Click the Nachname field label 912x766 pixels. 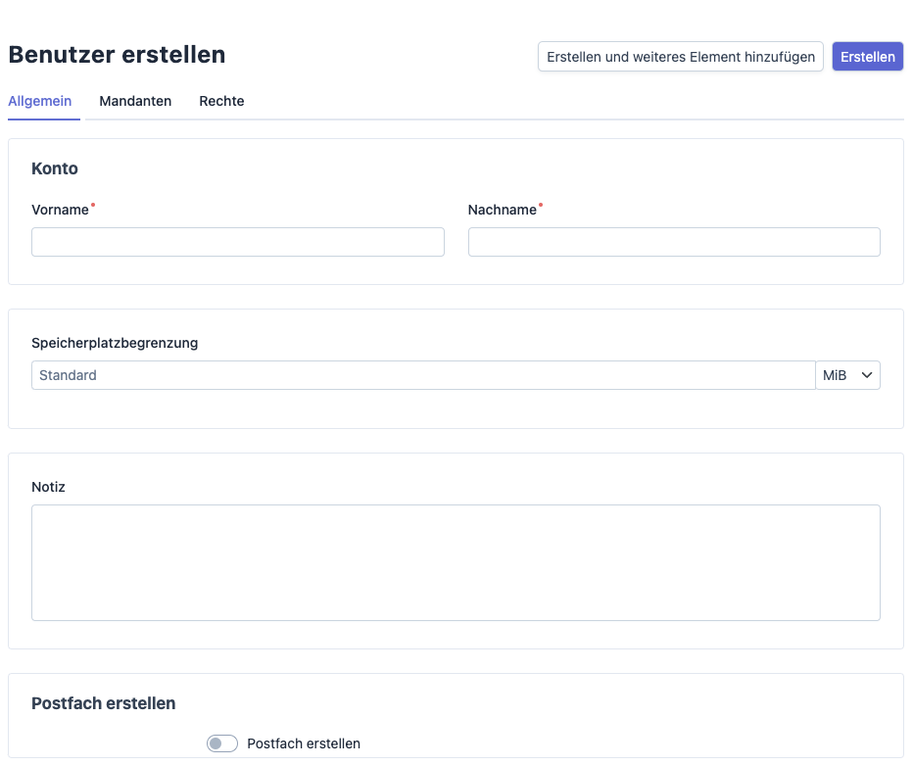(502, 210)
